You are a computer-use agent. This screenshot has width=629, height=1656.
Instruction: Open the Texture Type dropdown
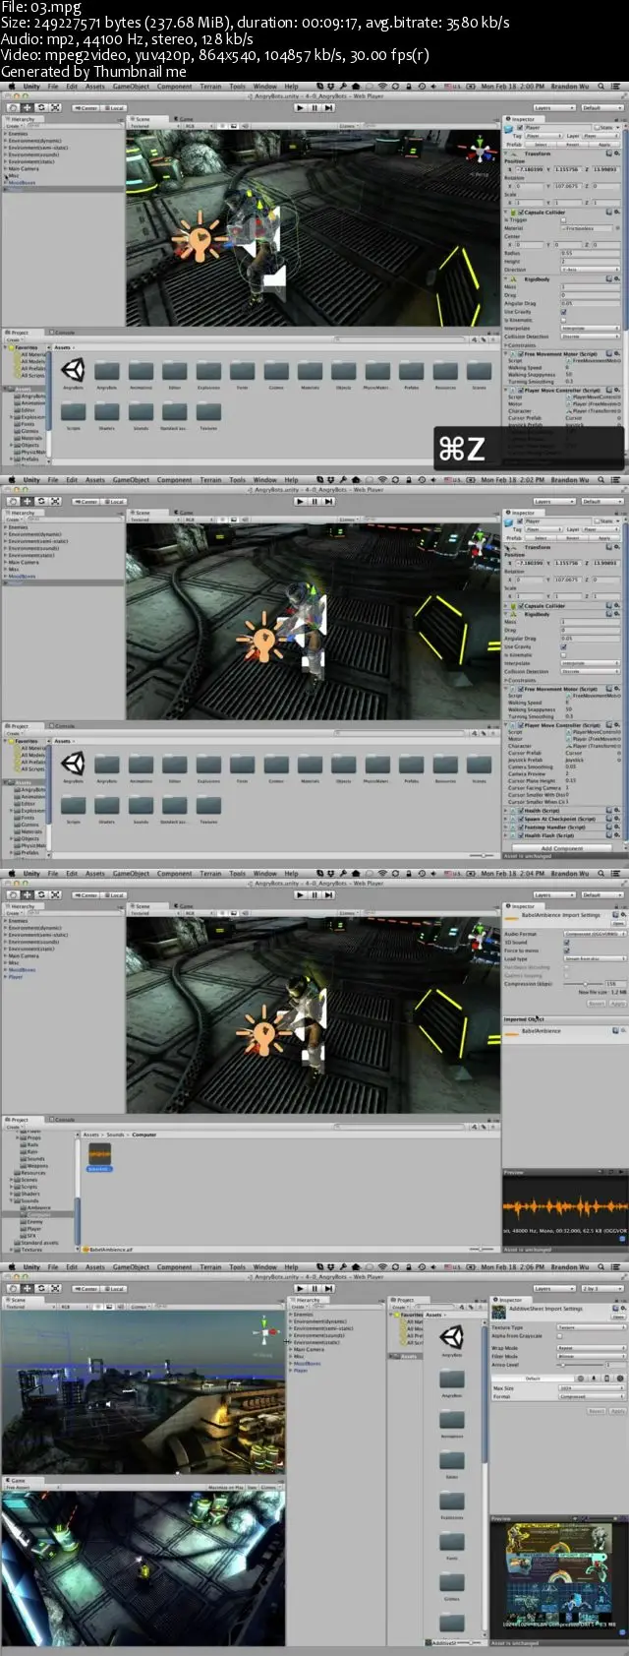pyautogui.click(x=591, y=1327)
